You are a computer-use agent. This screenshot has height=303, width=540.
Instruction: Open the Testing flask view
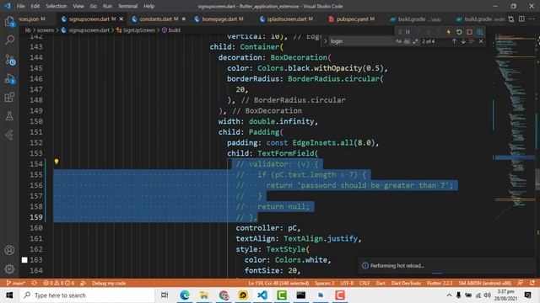9,116
